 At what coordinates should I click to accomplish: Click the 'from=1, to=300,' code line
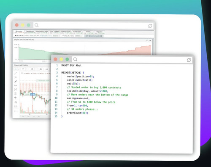78,106
